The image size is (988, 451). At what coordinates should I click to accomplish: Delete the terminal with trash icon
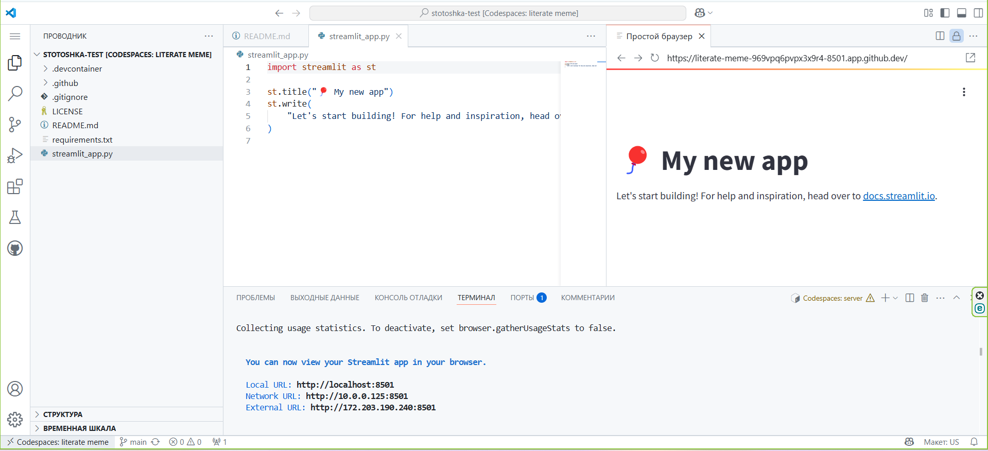click(x=925, y=298)
